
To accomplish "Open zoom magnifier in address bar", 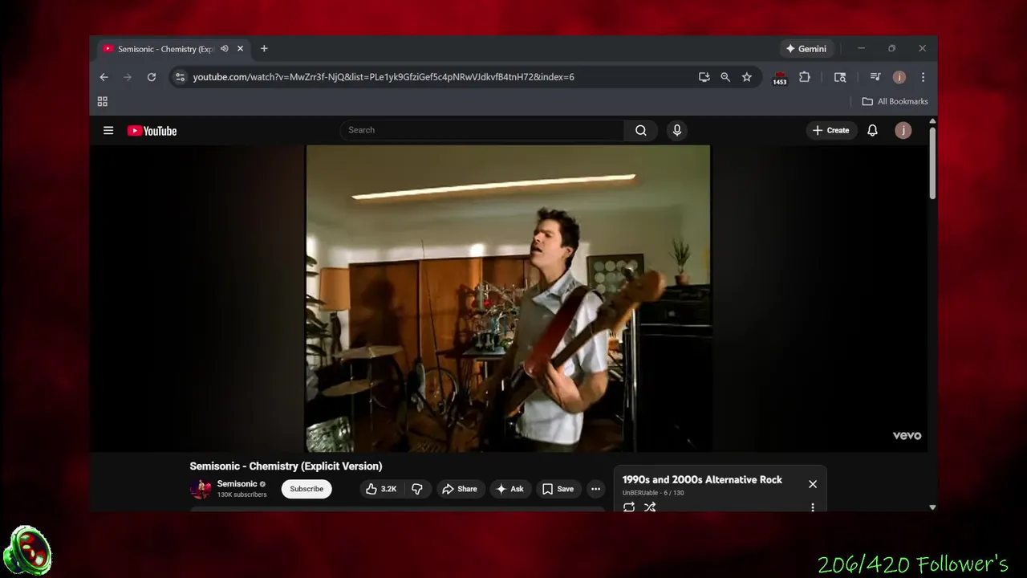I will (x=725, y=77).
